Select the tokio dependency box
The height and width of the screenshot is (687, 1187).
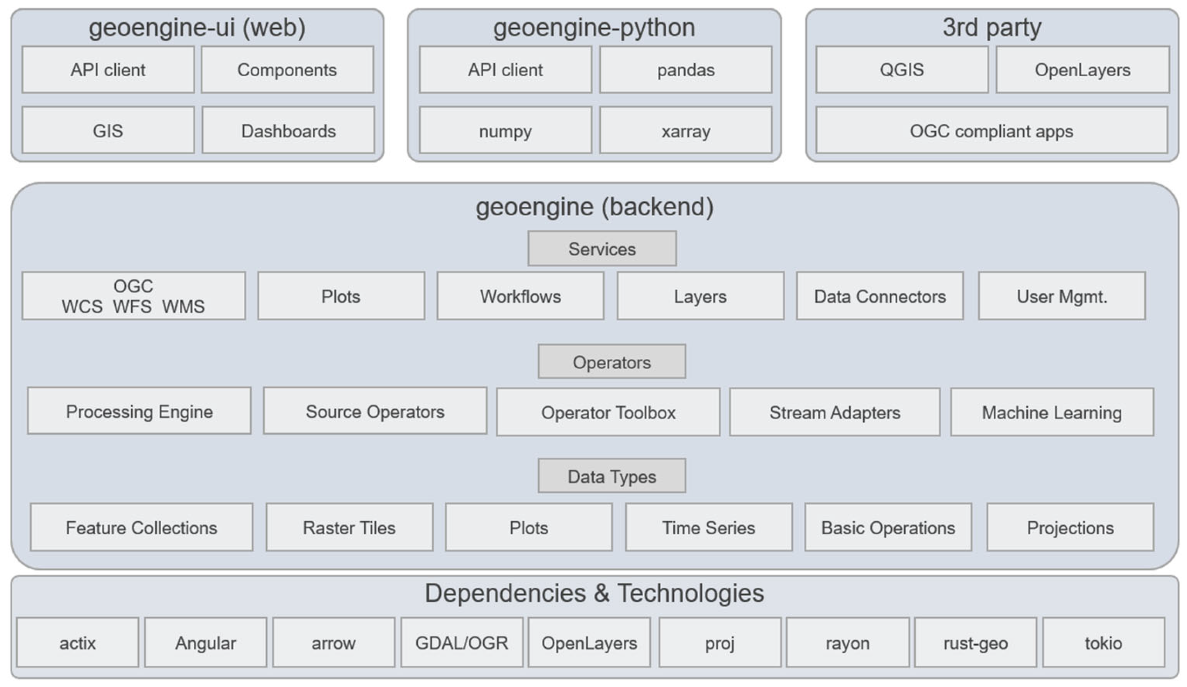(1103, 643)
